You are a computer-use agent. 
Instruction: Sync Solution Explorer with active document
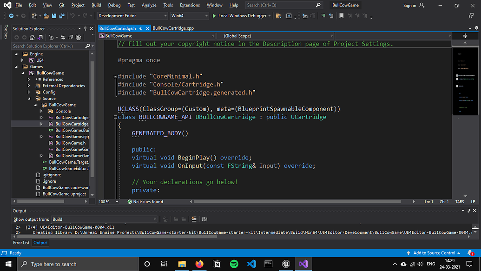64,38
